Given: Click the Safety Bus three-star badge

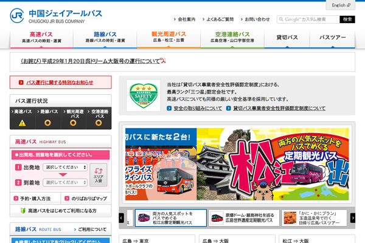Looking at the screenshot, I should tap(144, 95).
